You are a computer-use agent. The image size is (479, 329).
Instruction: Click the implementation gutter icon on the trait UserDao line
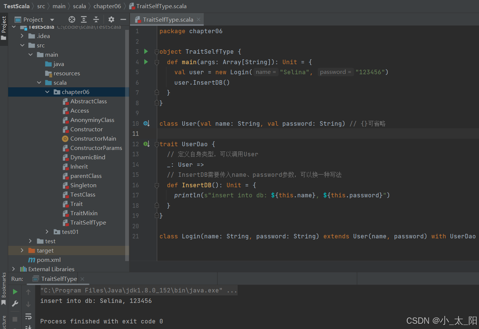pos(146,144)
